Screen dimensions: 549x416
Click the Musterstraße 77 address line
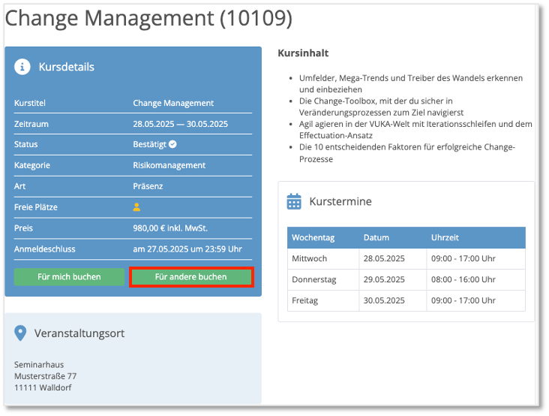pyautogui.click(x=45, y=376)
